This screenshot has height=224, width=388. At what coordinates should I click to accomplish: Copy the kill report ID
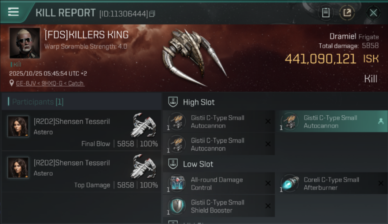click(152, 14)
